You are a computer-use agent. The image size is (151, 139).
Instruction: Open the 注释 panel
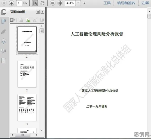coord(145,3)
